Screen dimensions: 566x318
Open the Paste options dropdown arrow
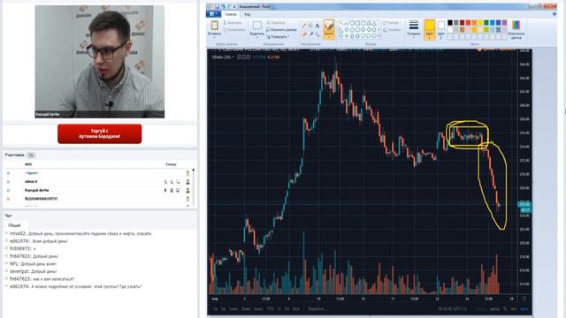214,36
